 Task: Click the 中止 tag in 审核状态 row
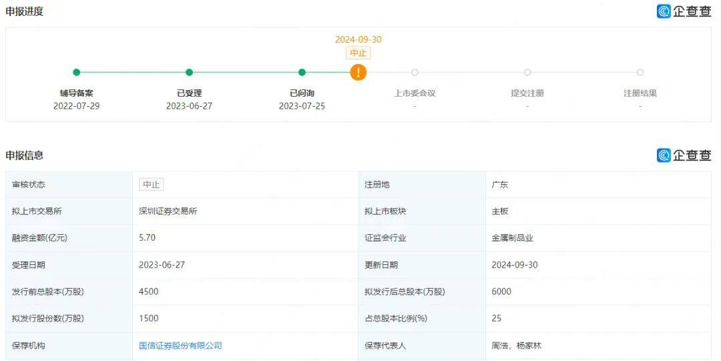pos(152,184)
